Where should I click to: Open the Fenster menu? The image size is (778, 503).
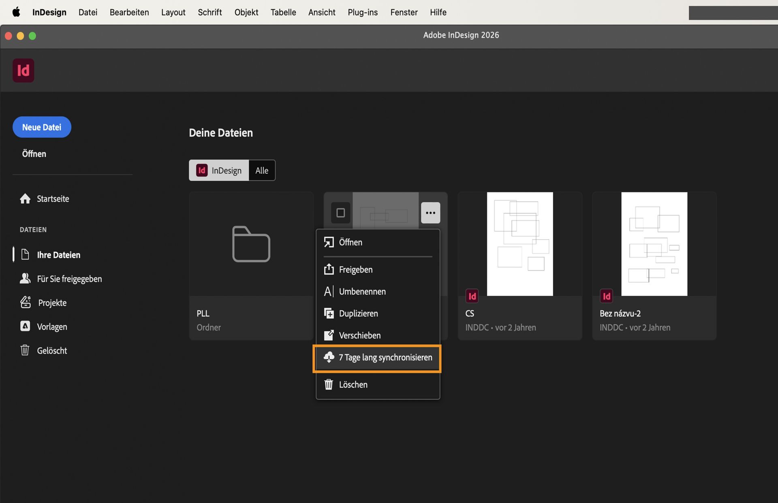point(404,12)
